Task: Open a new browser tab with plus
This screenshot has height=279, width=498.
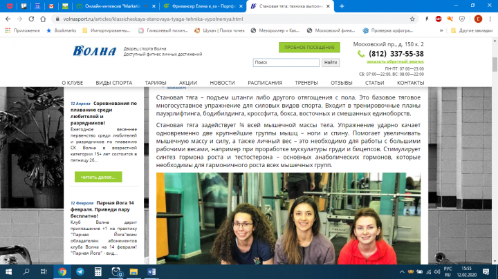Action: (342, 6)
